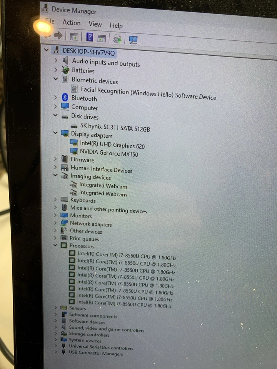The height and width of the screenshot is (369, 277).
Task: Collapse the Disk drives category arrow
Action: [55, 115]
